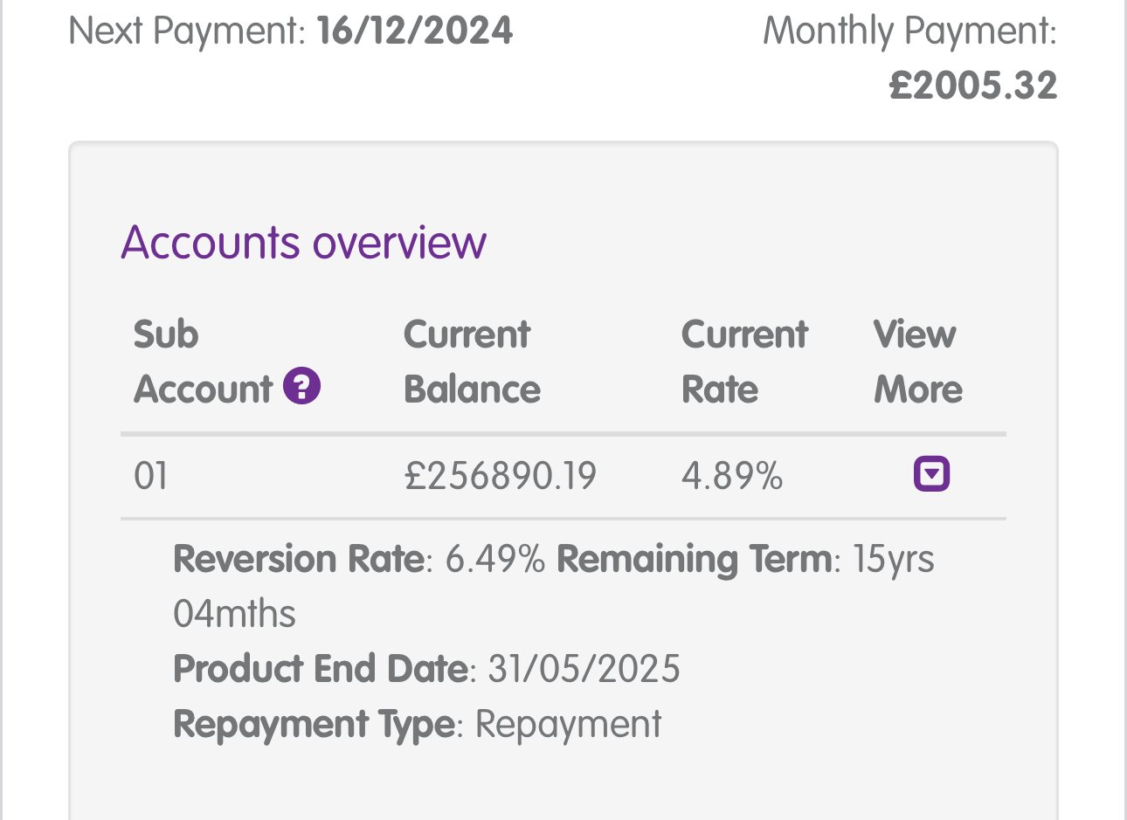Image resolution: width=1127 pixels, height=820 pixels.
Task: Select the 6.49% reversion rate value
Action: [494, 559]
